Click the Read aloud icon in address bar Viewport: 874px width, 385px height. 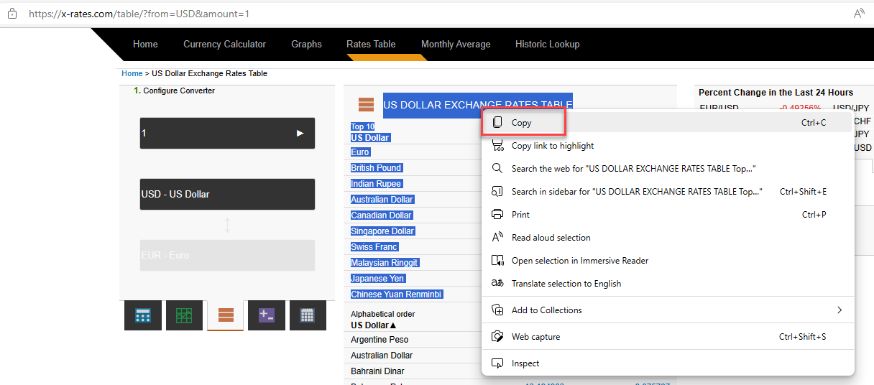859,14
